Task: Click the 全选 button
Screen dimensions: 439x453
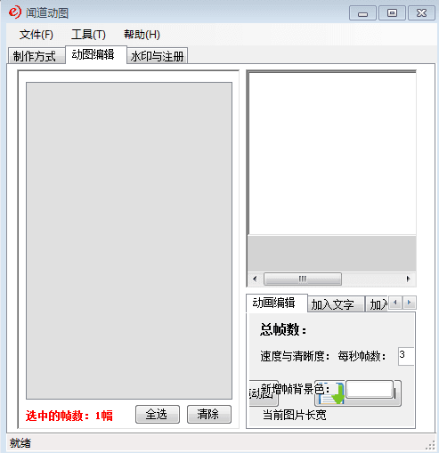Action: click(x=158, y=414)
